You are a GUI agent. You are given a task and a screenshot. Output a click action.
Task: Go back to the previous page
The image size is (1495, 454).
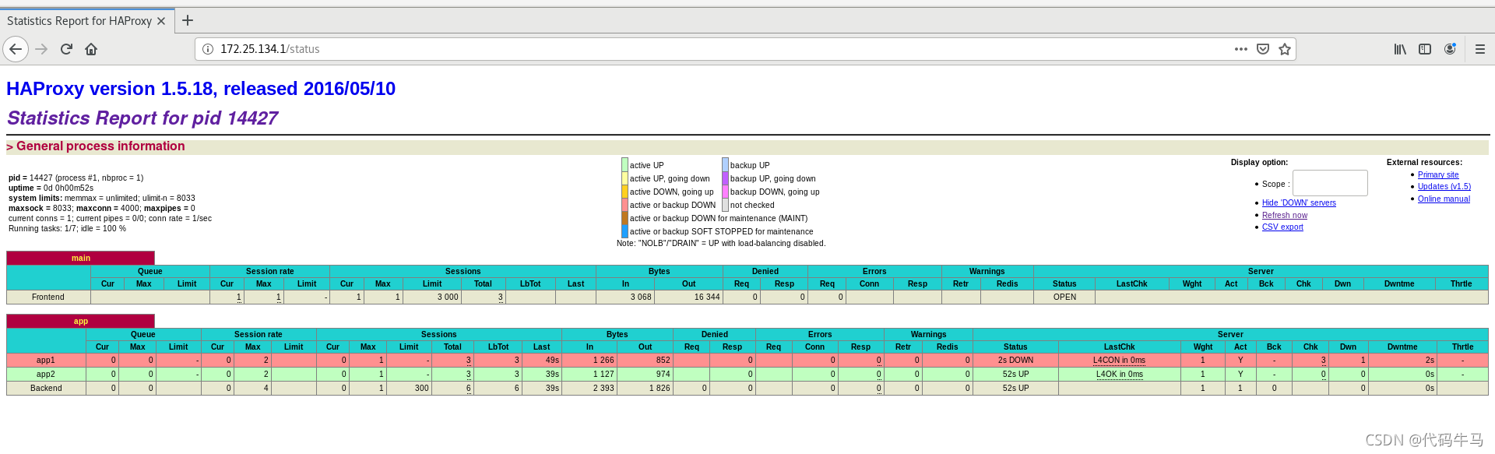point(16,49)
